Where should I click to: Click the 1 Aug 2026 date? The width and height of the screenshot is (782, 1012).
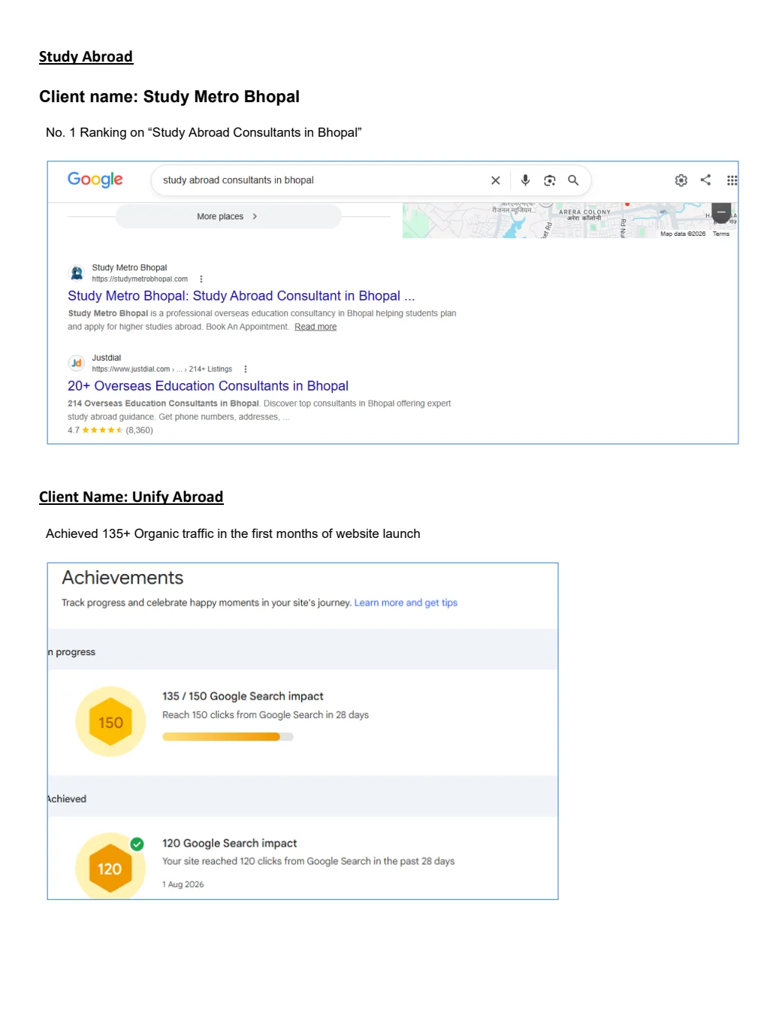pos(183,884)
